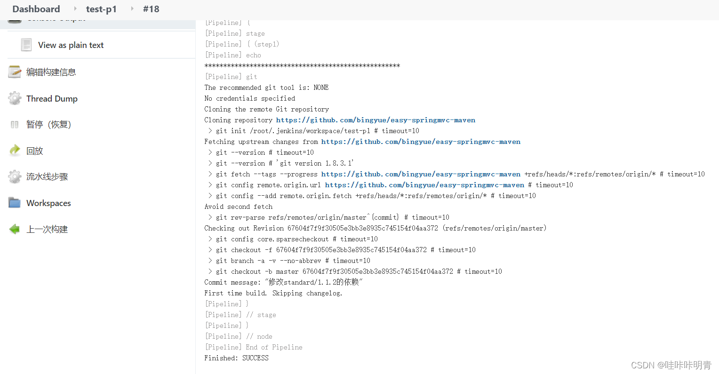The width and height of the screenshot is (719, 374).
Task: Open 编辑构建信息 link
Action: point(51,72)
